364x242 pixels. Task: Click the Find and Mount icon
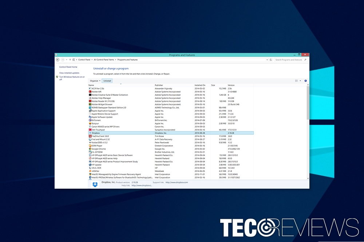[x=90, y=139]
